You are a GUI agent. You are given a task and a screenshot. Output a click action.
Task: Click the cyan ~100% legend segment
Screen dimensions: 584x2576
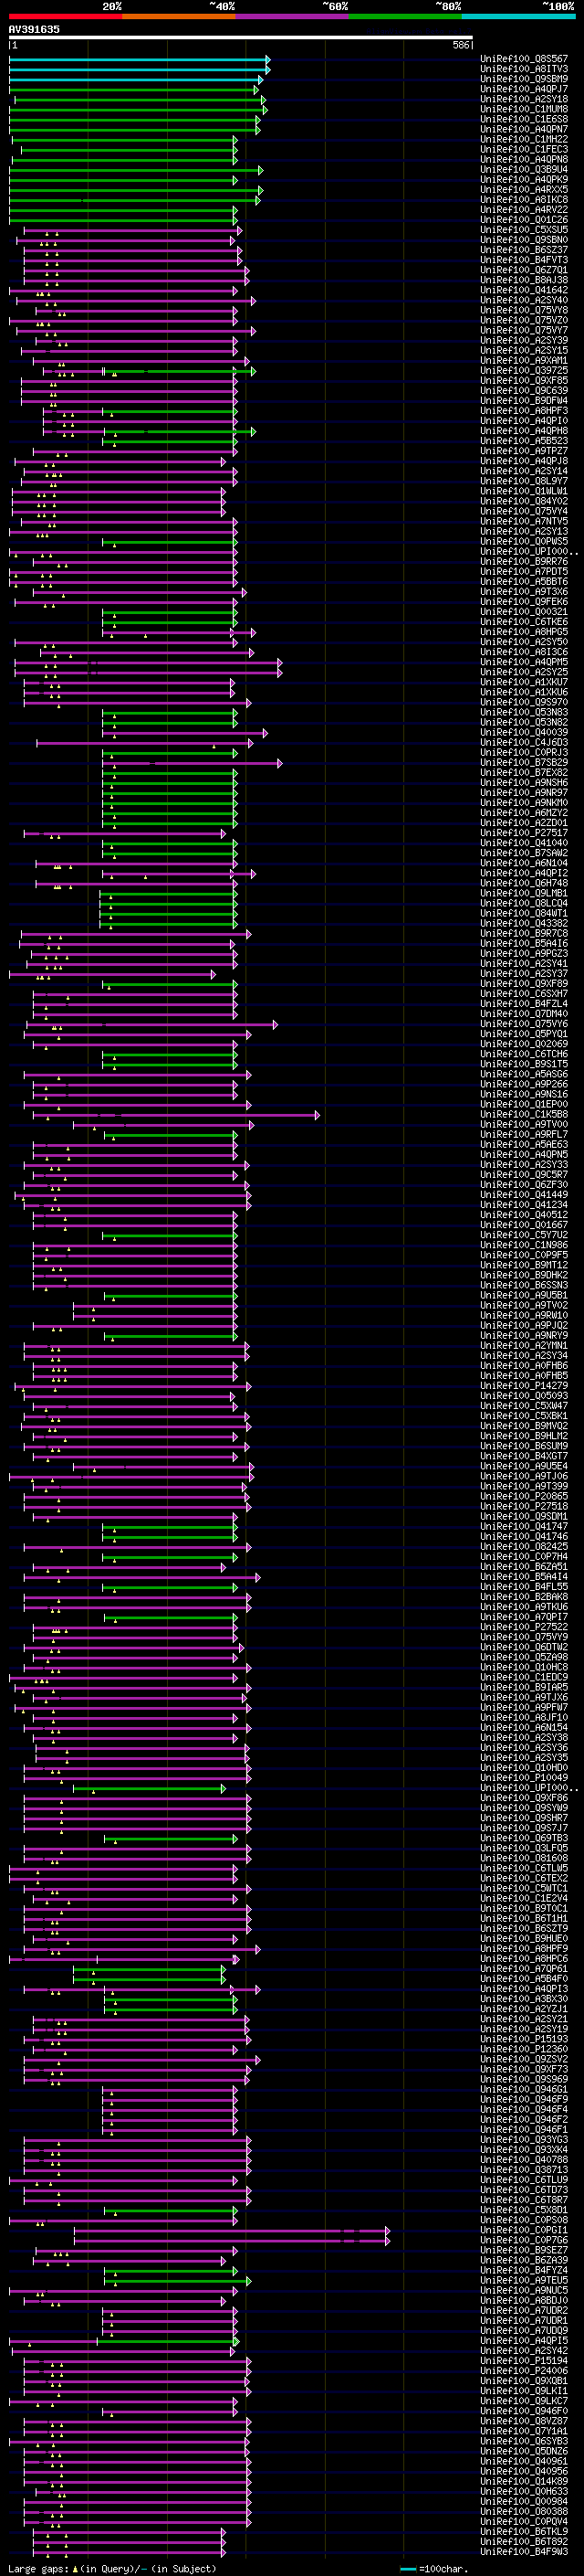coord(518,16)
